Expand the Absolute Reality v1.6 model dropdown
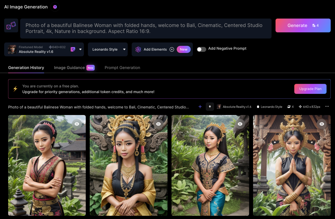Screen dimensions: 335x219 click(80, 49)
